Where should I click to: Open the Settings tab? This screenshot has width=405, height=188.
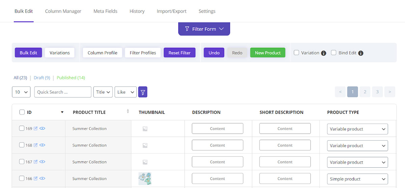pos(207,11)
